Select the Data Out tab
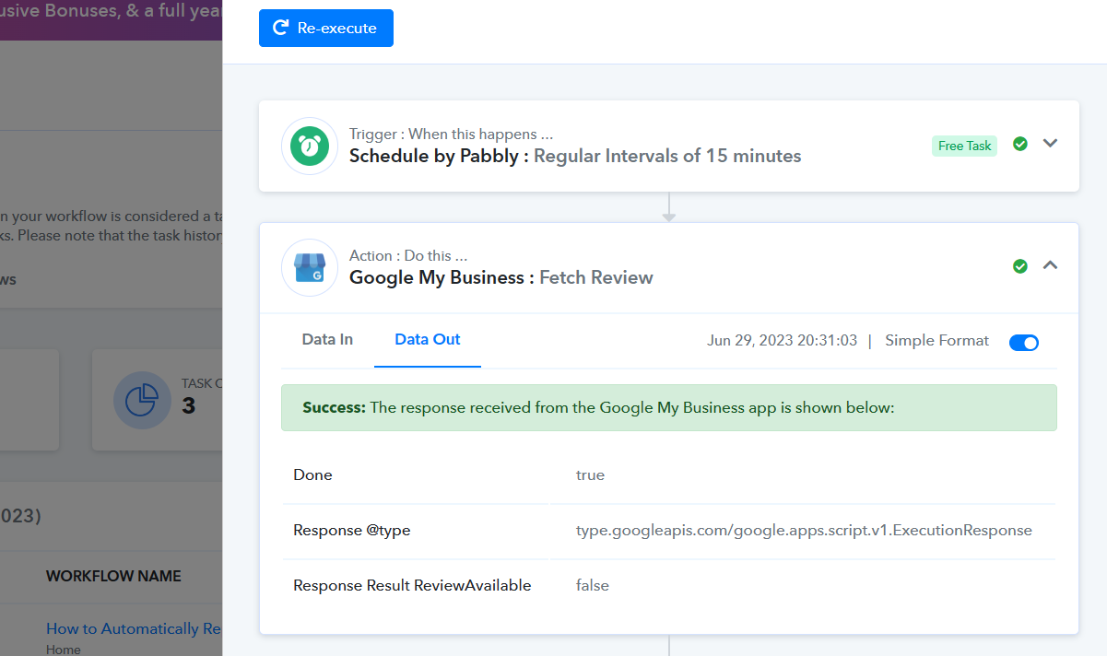The width and height of the screenshot is (1107, 656). [428, 340]
